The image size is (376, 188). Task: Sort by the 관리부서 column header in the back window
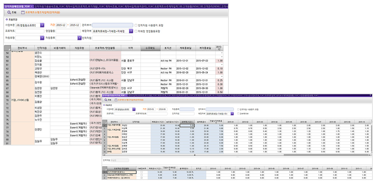pyautogui.click(x=23, y=48)
